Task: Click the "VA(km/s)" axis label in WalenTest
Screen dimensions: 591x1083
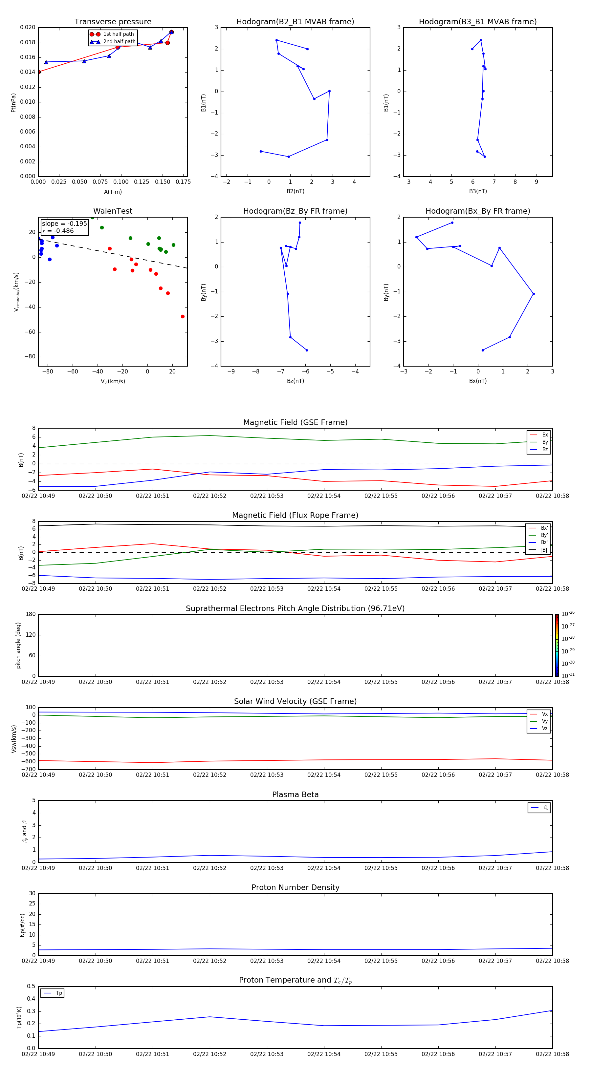Action: click(113, 381)
